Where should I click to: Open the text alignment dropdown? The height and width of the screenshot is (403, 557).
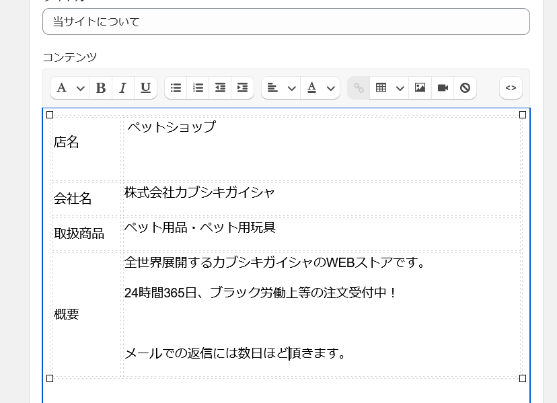coord(281,88)
